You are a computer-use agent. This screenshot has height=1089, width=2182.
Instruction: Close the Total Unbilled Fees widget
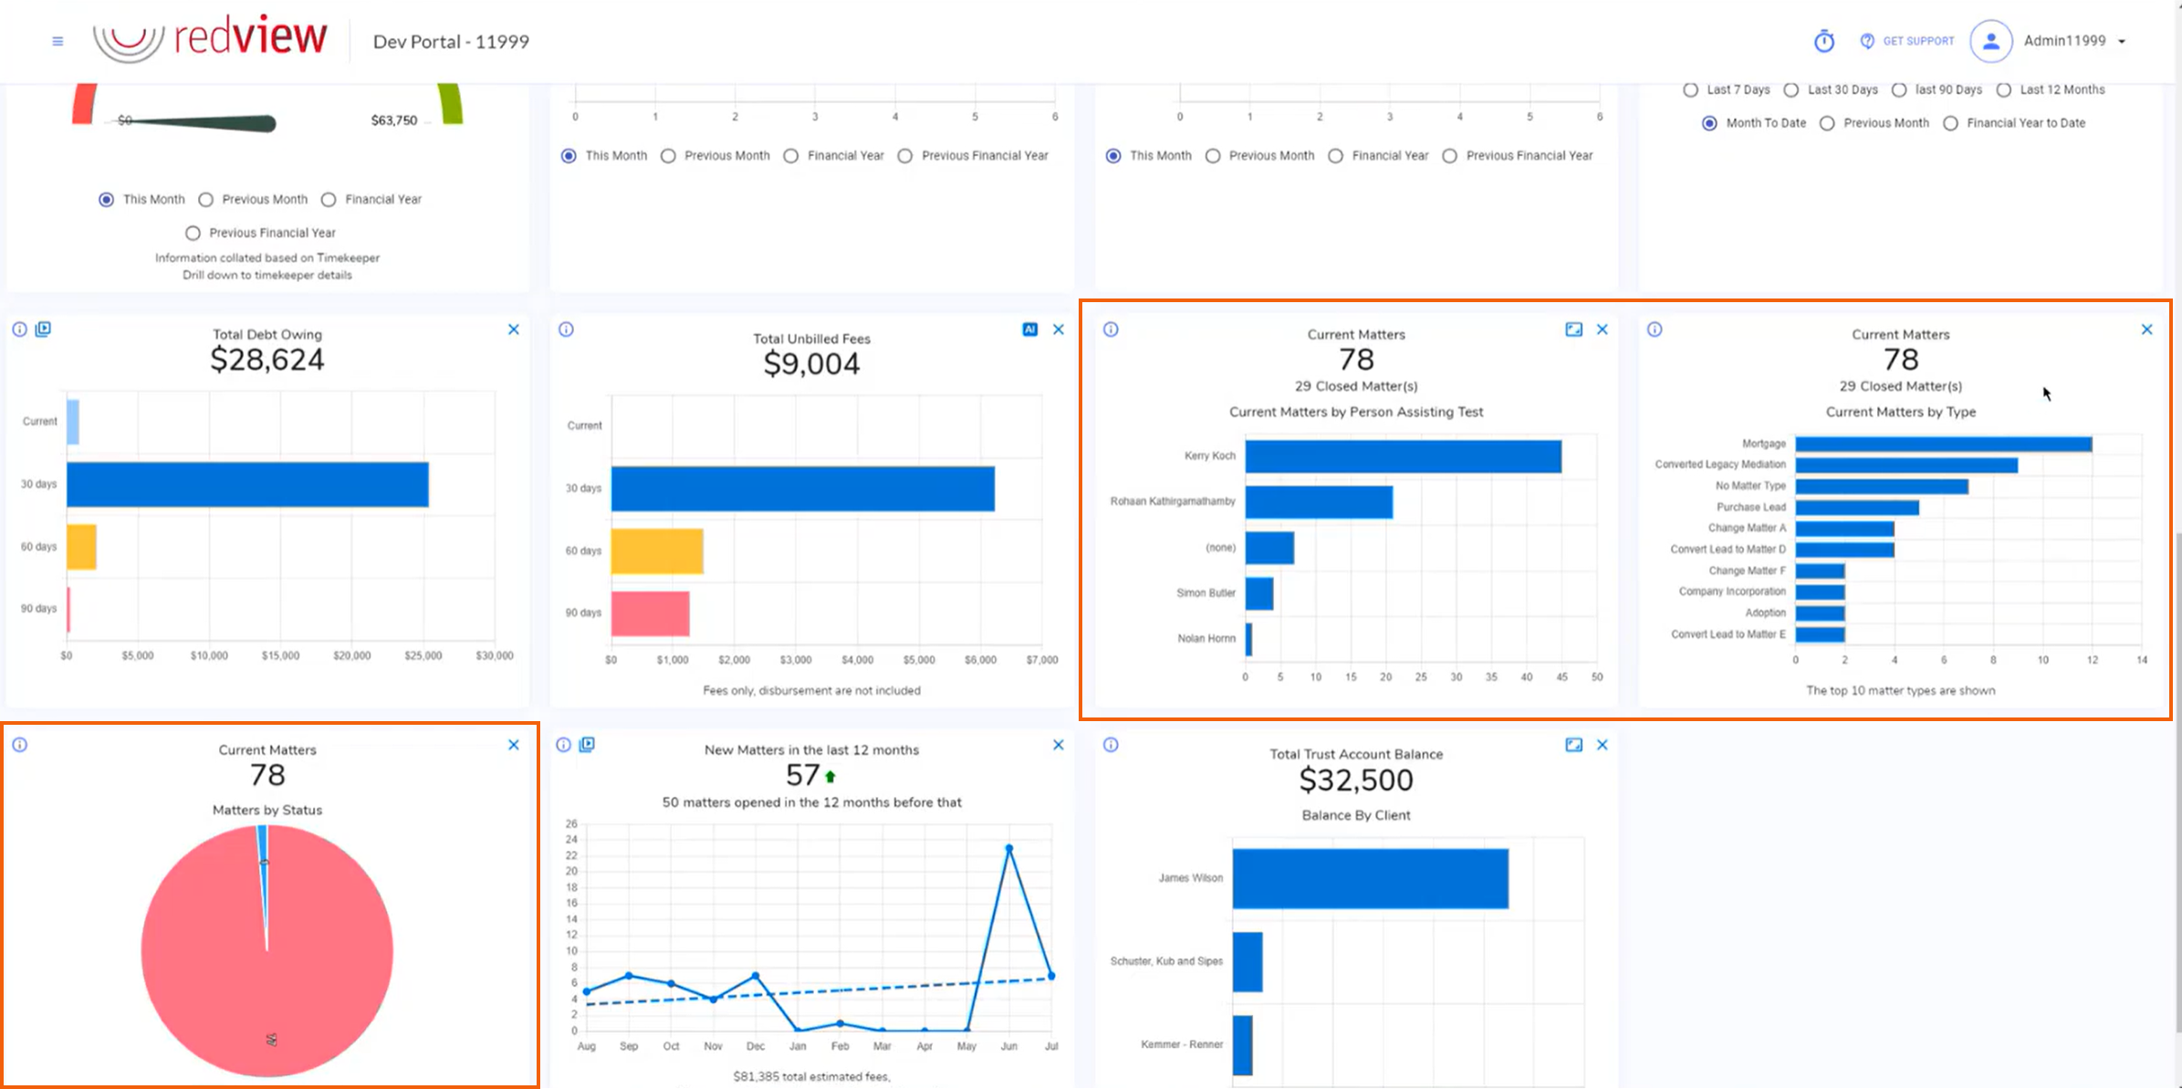1058,330
